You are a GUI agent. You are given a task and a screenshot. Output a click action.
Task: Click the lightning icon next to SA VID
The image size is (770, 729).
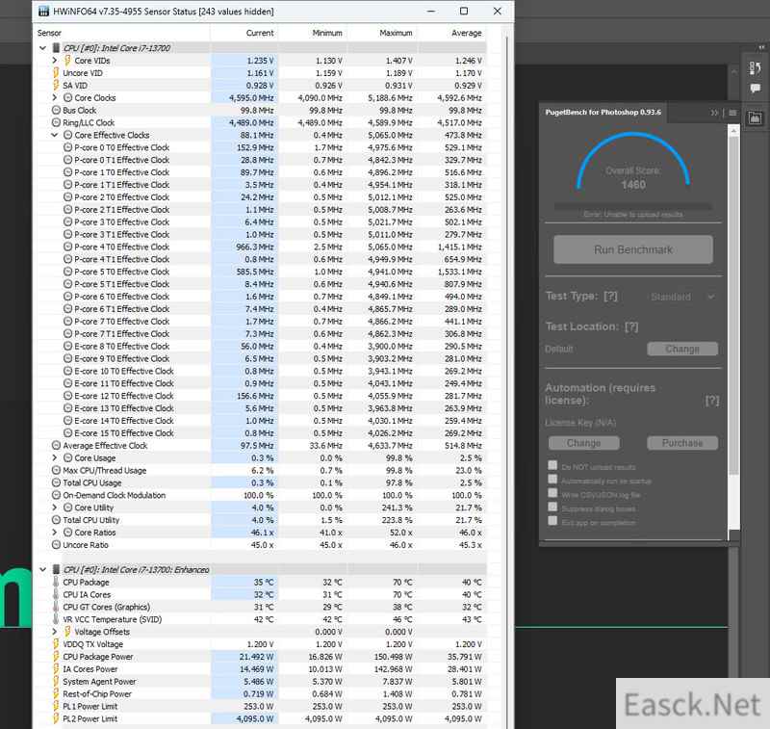point(56,85)
